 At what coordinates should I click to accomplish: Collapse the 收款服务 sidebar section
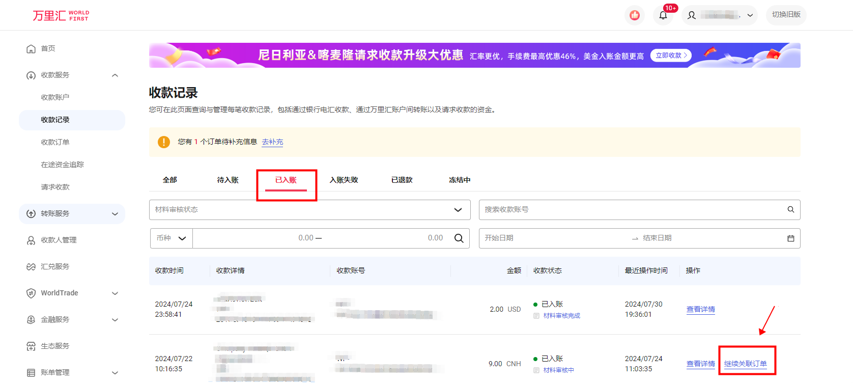[x=115, y=75]
